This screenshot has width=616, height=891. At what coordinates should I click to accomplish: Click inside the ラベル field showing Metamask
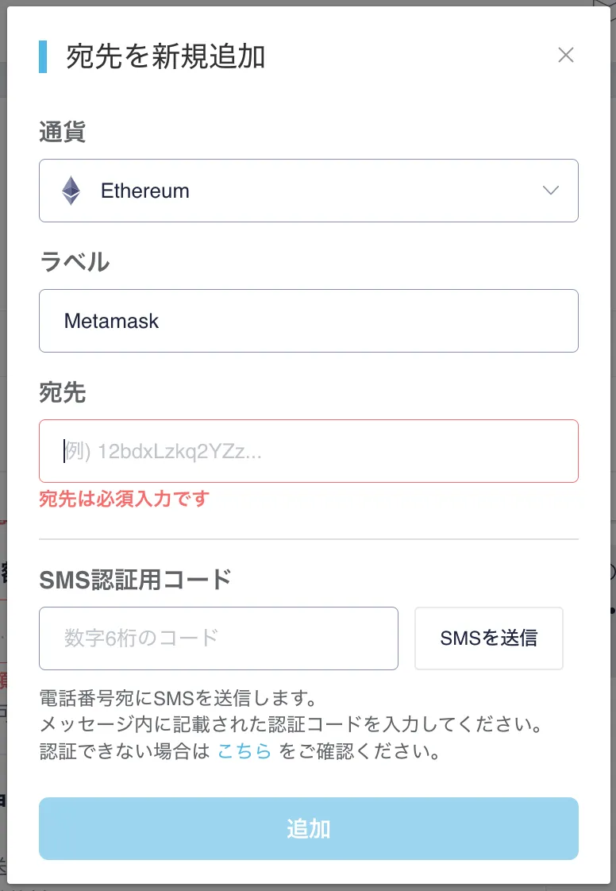[309, 321]
